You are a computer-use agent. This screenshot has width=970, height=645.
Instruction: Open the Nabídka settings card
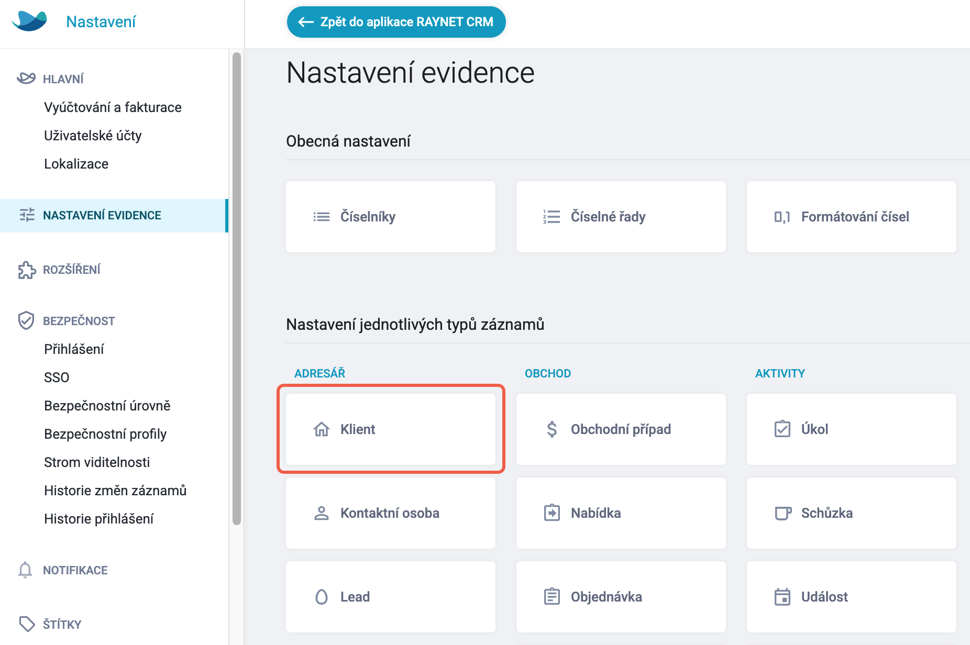(x=621, y=513)
